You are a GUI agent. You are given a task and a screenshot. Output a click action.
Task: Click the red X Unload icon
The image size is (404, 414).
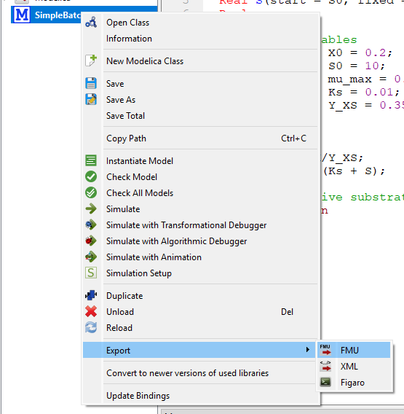click(91, 311)
